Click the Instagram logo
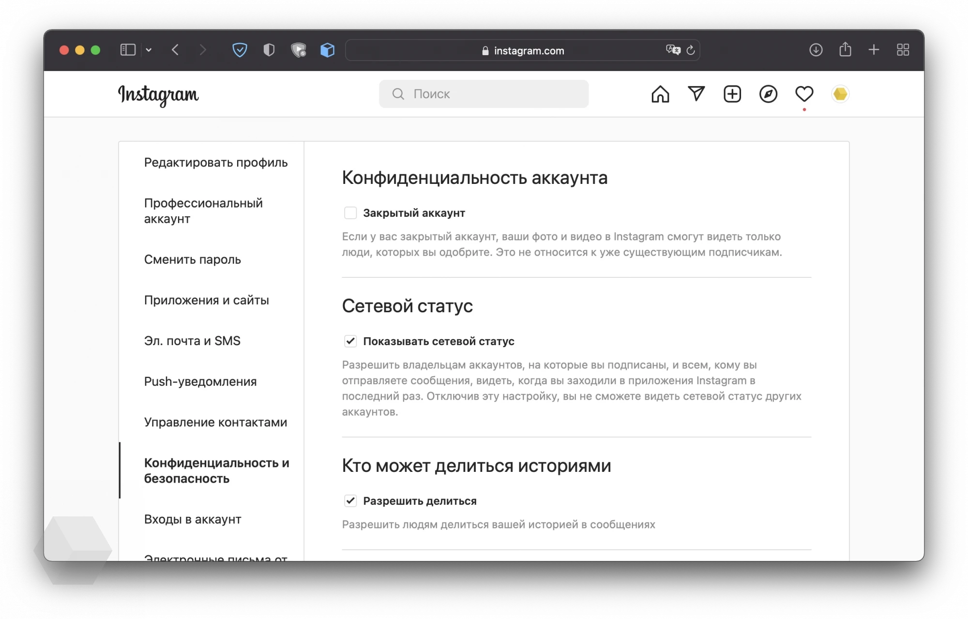Viewport: 968px width, 619px height. pyautogui.click(x=158, y=95)
